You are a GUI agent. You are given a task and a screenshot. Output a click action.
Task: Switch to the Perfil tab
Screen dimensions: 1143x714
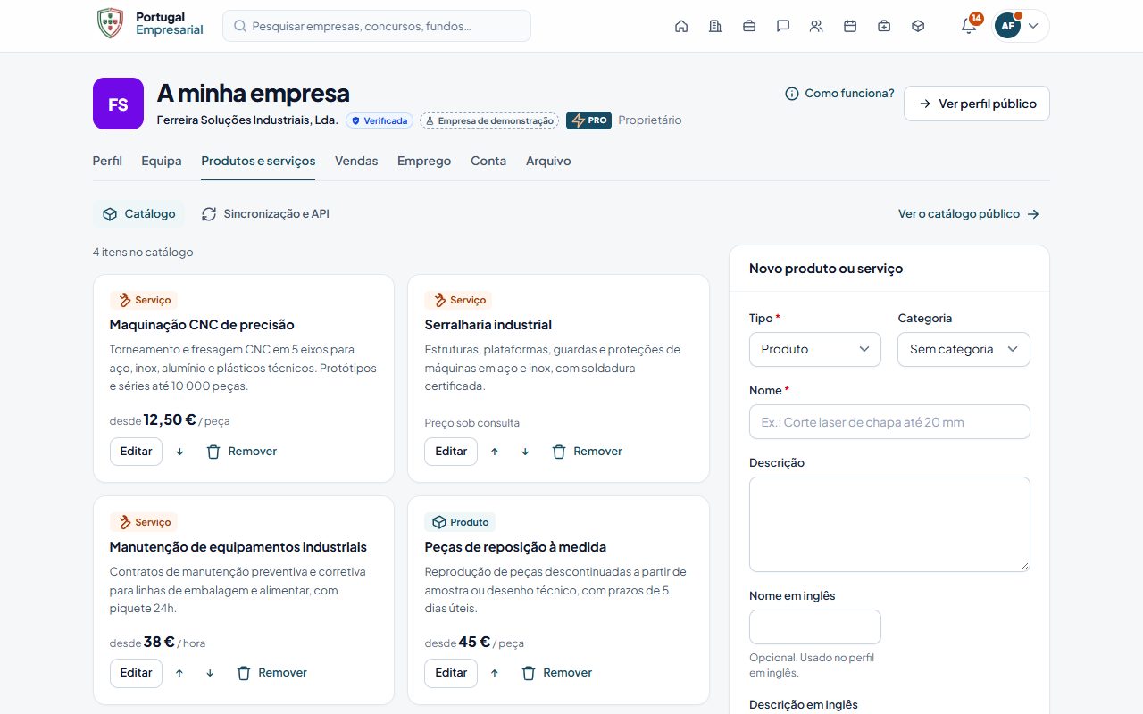click(x=107, y=161)
